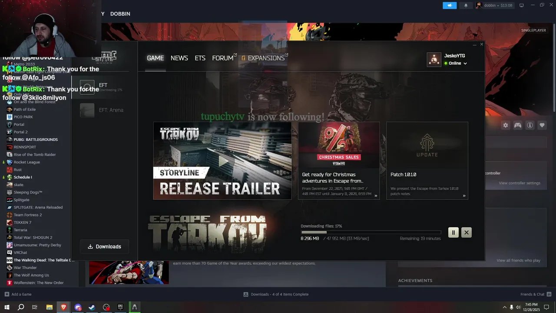Open the Christmas Sales news card

(339, 161)
